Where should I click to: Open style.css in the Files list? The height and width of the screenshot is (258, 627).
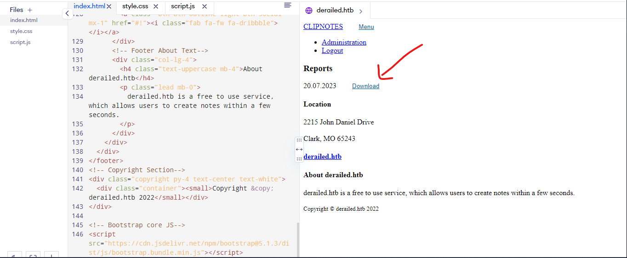click(21, 31)
